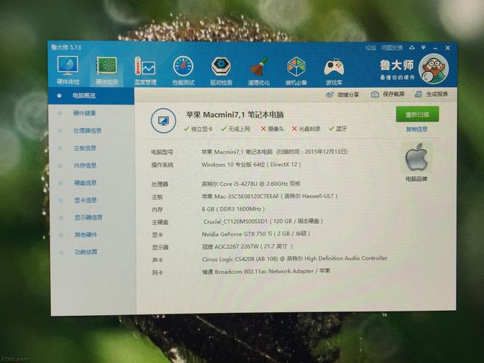
Task: Click the Crucial_CT120M500SSD1 disk text
Action: pyautogui.click(x=263, y=221)
